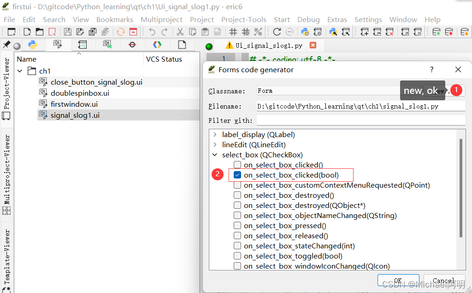
Task: Click the Debug Script python magnifier icon
Action: tap(333, 32)
